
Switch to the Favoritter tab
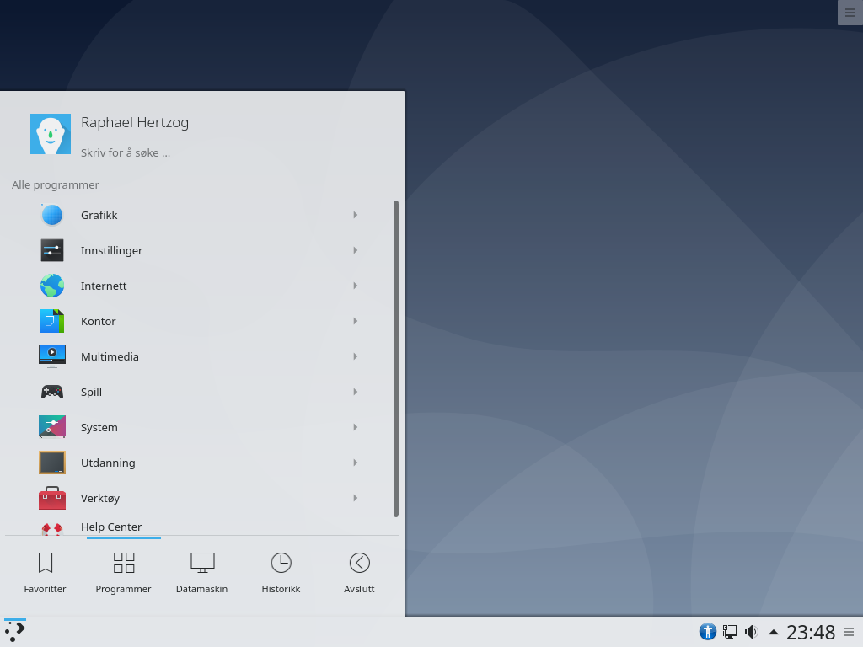(46, 573)
